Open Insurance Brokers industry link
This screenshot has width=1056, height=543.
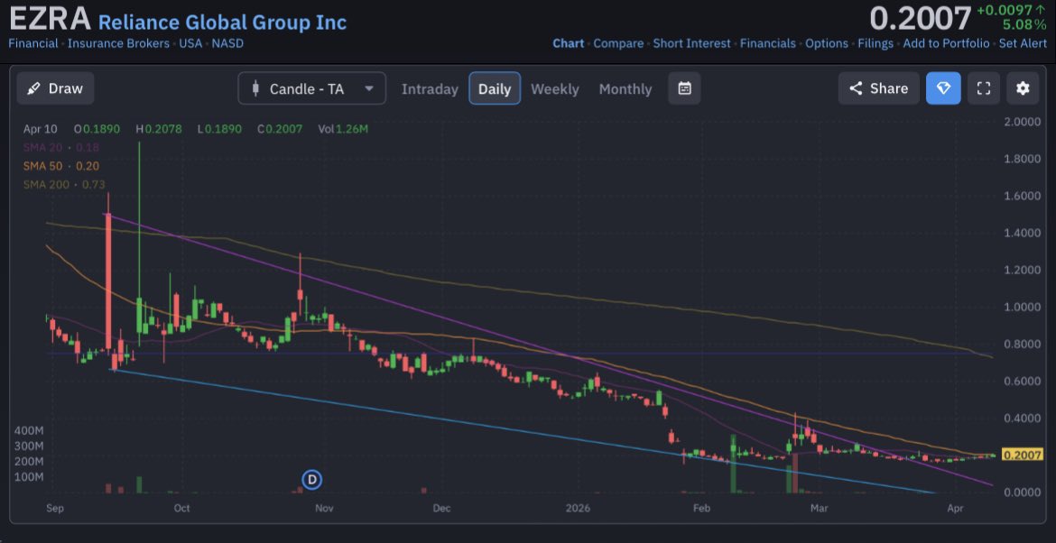point(118,43)
